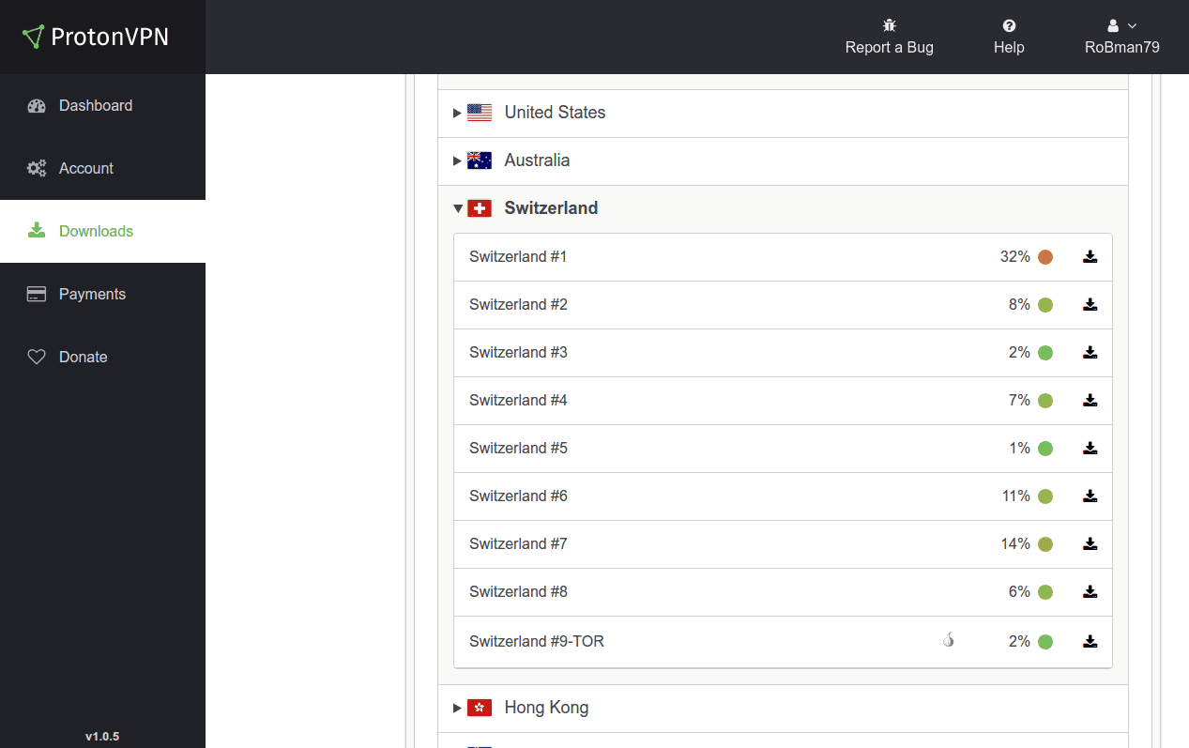Click the download icon for Switzerland #5
The width and height of the screenshot is (1189, 748).
coord(1090,448)
